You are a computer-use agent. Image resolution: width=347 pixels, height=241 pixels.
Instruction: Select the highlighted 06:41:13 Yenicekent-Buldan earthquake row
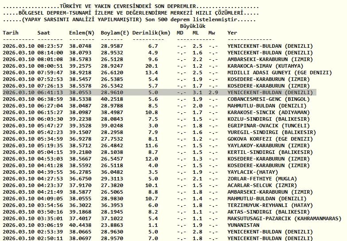click(x=160, y=92)
